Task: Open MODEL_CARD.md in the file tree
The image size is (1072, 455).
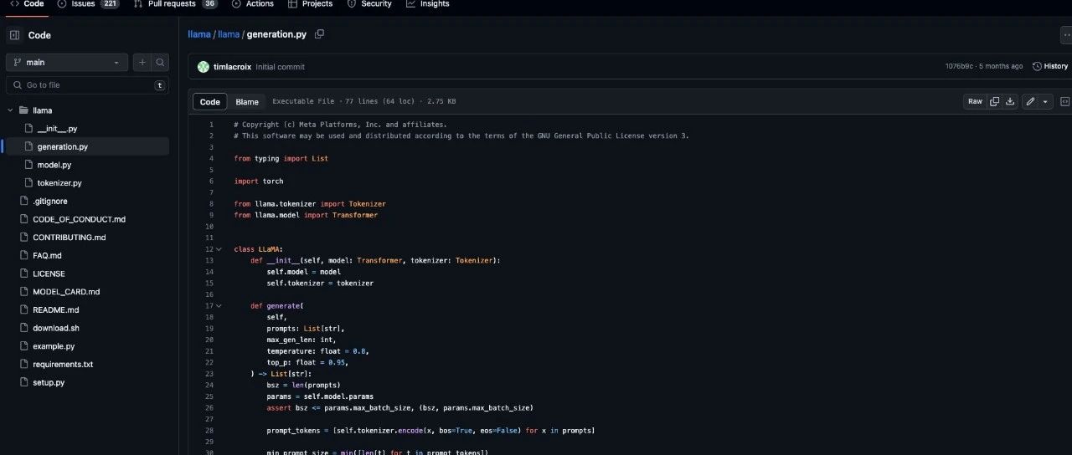Action: coord(66,292)
